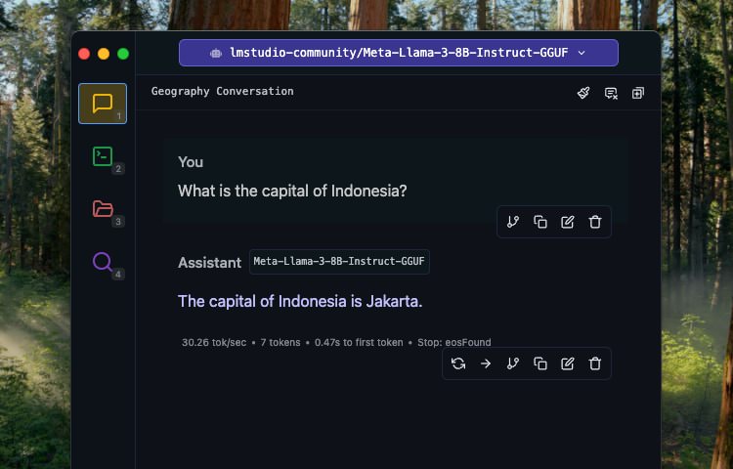Branch conversation from the user message
Viewport: 733px width, 469px height.
tap(513, 222)
